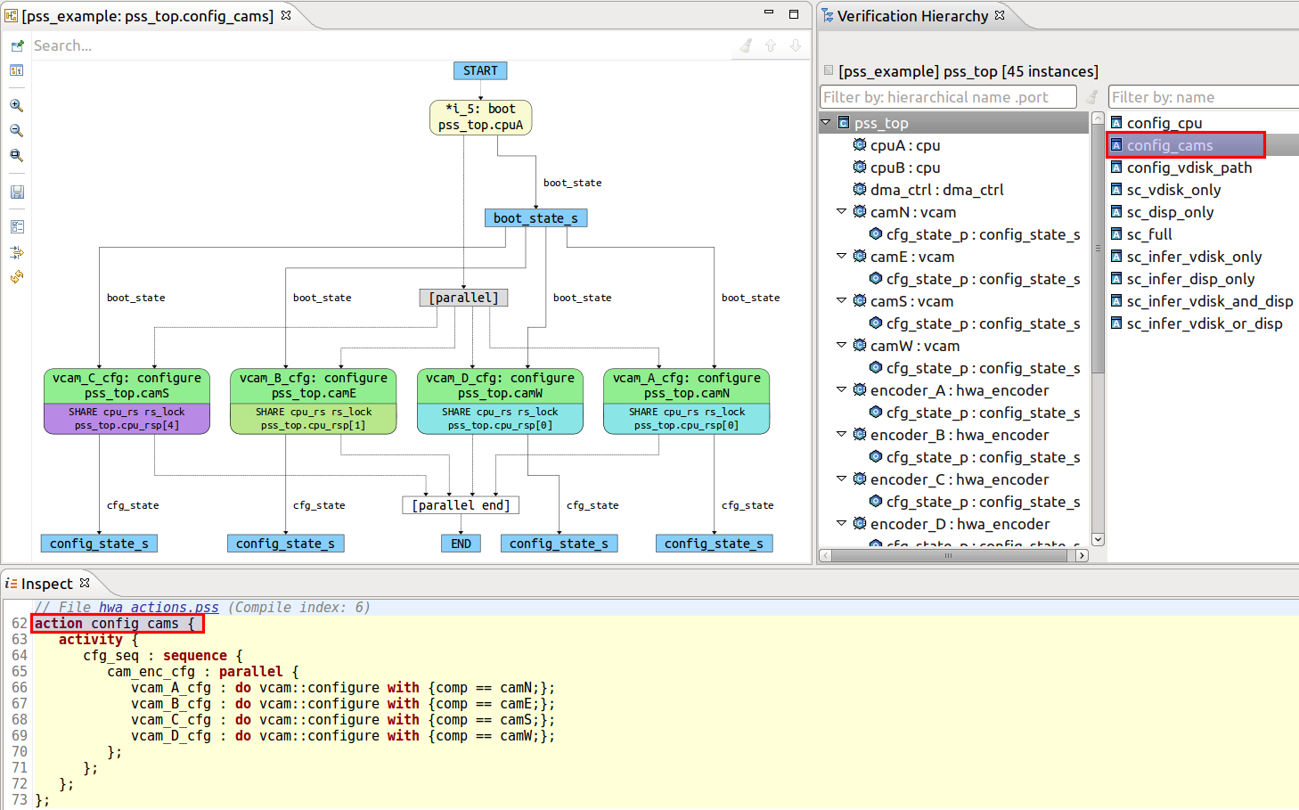Select the sc_infer_vdisk_and_disp action
The image size is (1299, 810).
point(1209,301)
